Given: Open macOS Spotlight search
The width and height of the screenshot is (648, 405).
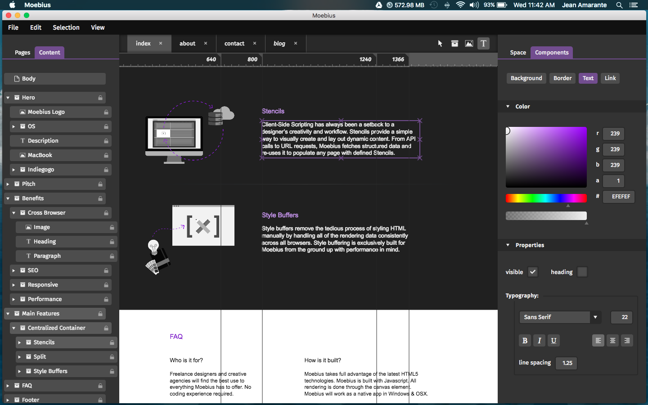Looking at the screenshot, I should [x=620, y=5].
